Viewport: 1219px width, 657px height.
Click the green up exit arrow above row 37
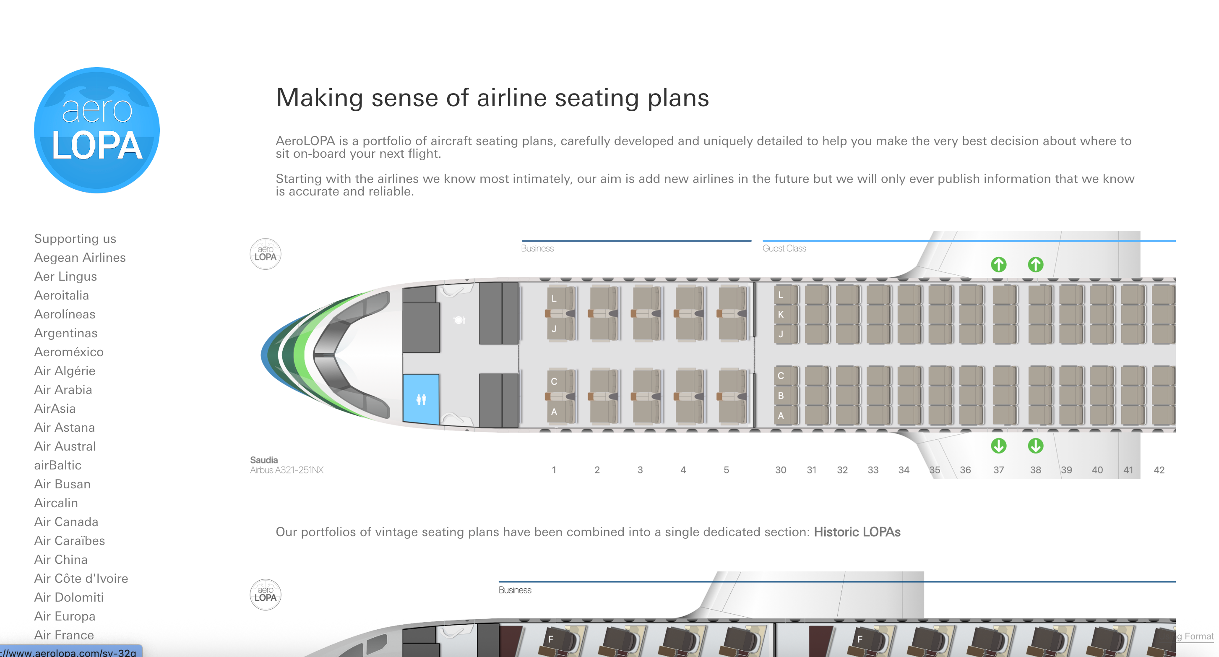click(998, 265)
